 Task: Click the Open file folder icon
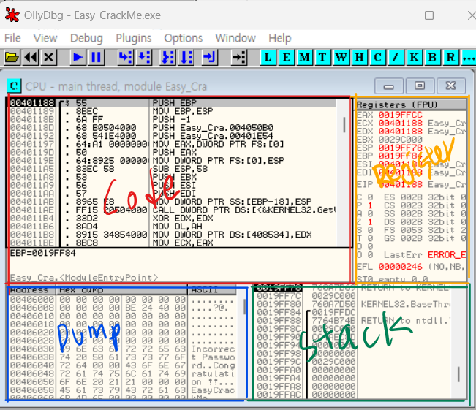(12, 57)
